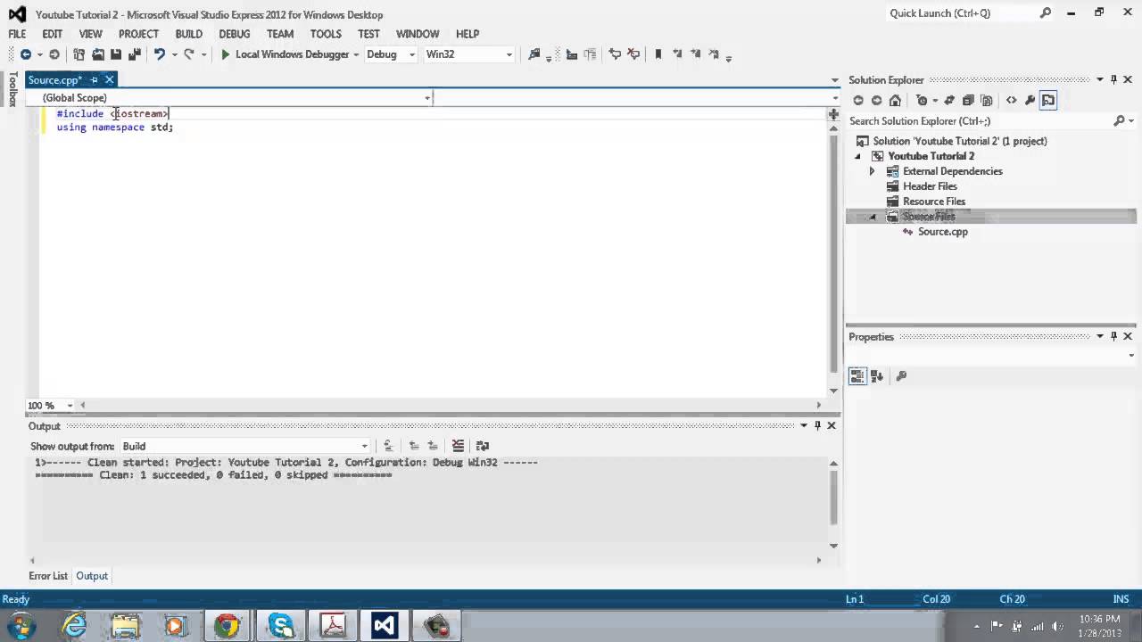Click the Collapse All icon in Solution Explorer
The image size is (1142, 642).
(968, 101)
